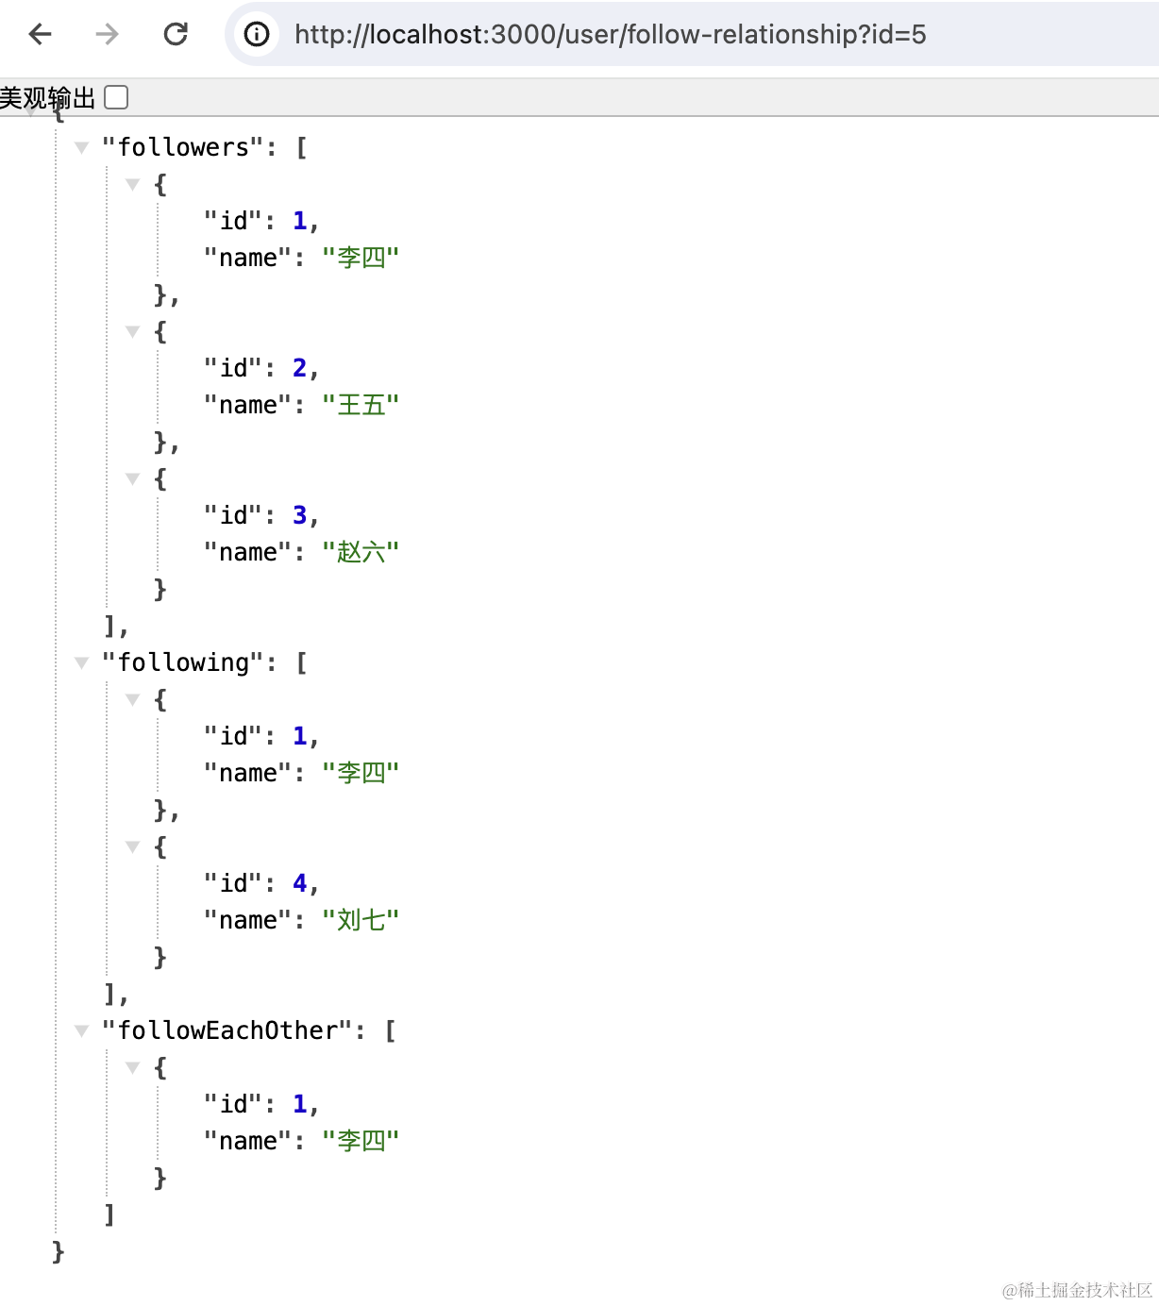The image size is (1159, 1306).
Task: Click the browser forward arrow
Action: coord(108,35)
